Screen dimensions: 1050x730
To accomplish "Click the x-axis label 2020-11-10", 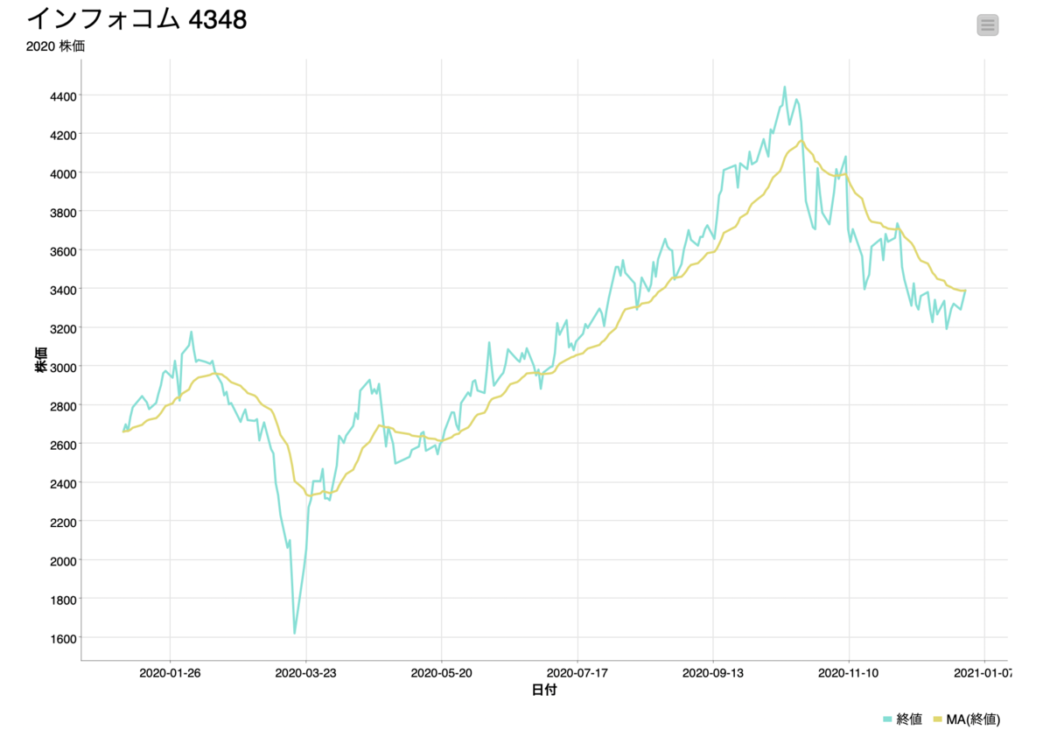I will 849,673.
